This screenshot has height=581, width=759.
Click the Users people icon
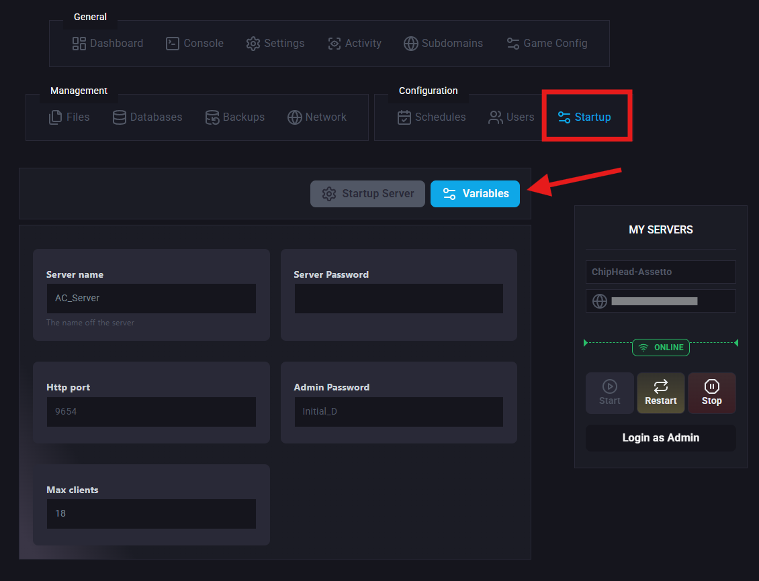pyautogui.click(x=495, y=117)
